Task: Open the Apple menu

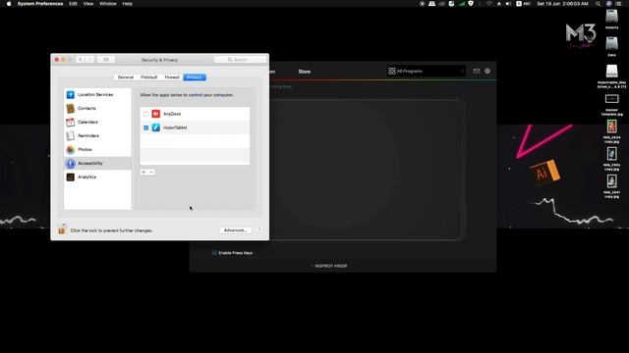Action: (9, 4)
